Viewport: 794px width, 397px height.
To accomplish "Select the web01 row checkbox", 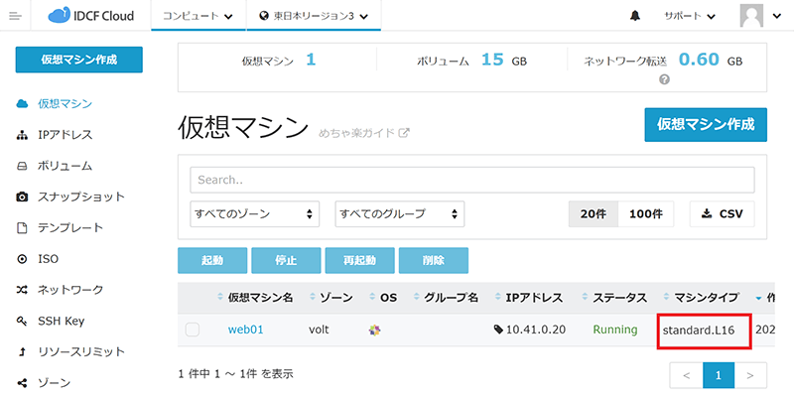I will pos(193,330).
